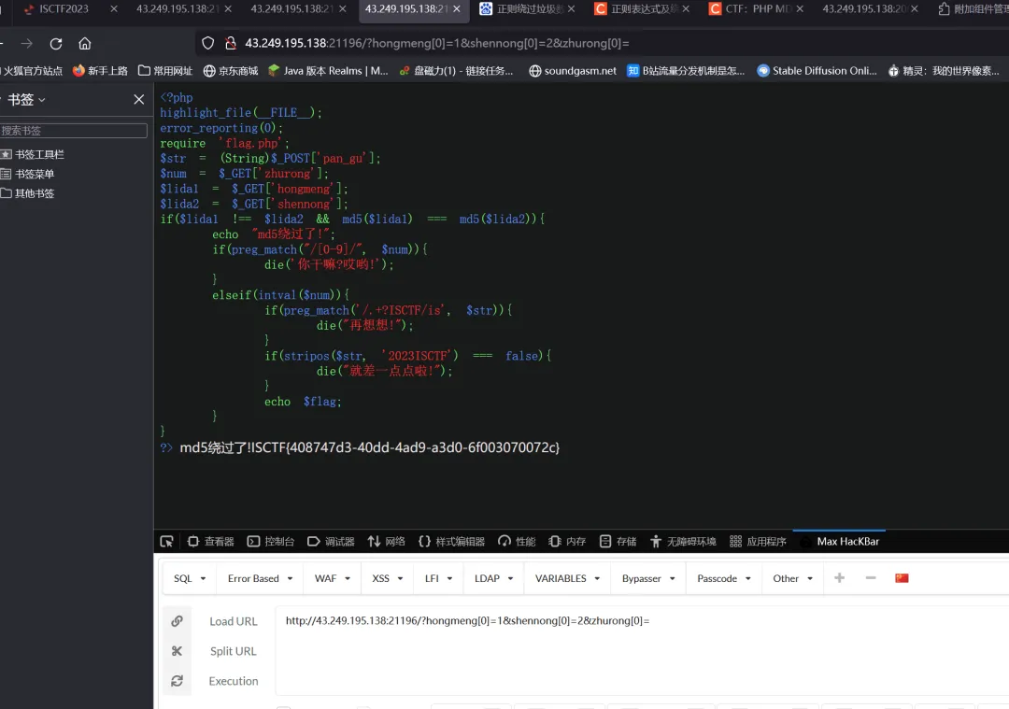Screen dimensions: 1009x709
Task: Open the 其他书签 folder in sidebar
Action: coord(28,193)
